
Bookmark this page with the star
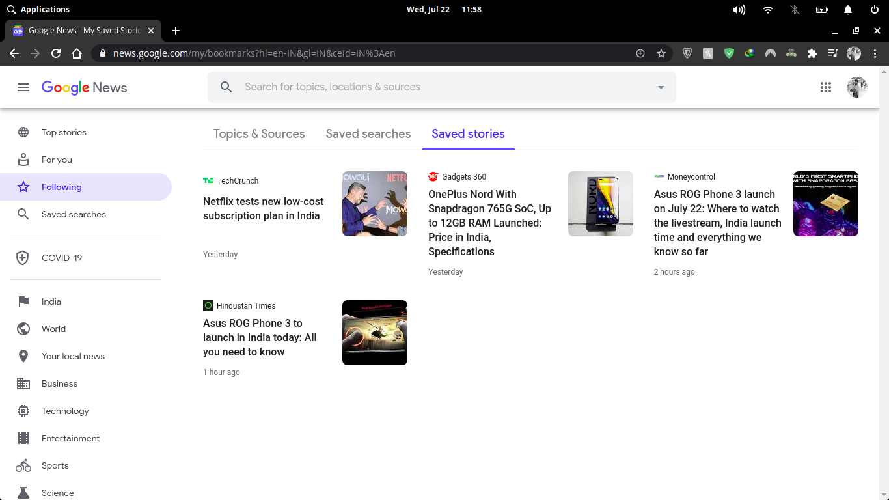pyautogui.click(x=661, y=53)
